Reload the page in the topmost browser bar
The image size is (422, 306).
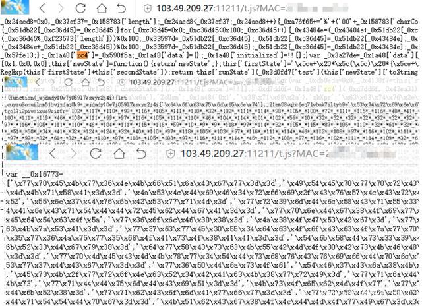(x=80, y=9)
